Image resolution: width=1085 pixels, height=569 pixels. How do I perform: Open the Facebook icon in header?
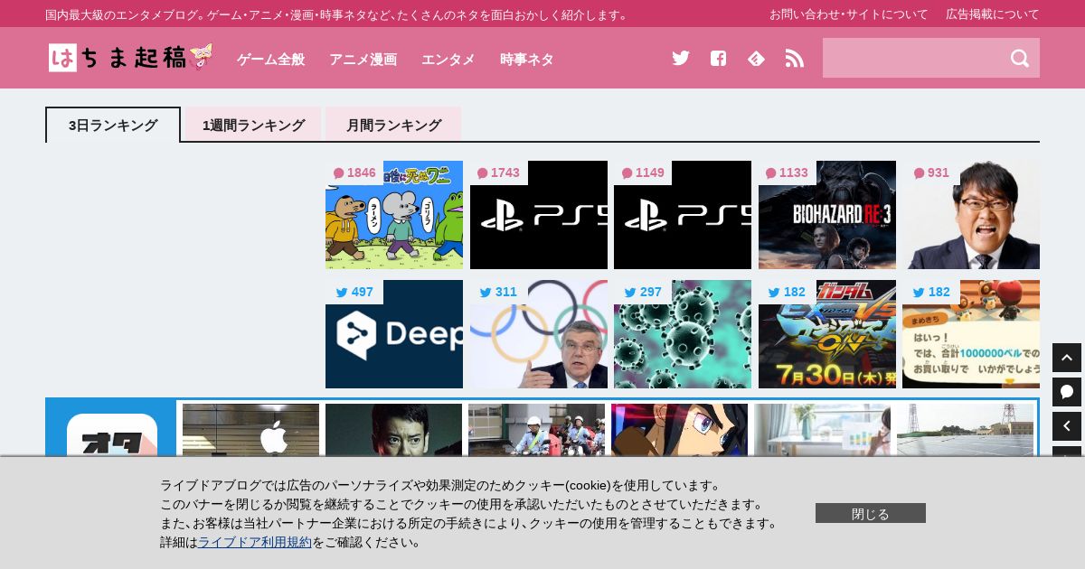[718, 58]
